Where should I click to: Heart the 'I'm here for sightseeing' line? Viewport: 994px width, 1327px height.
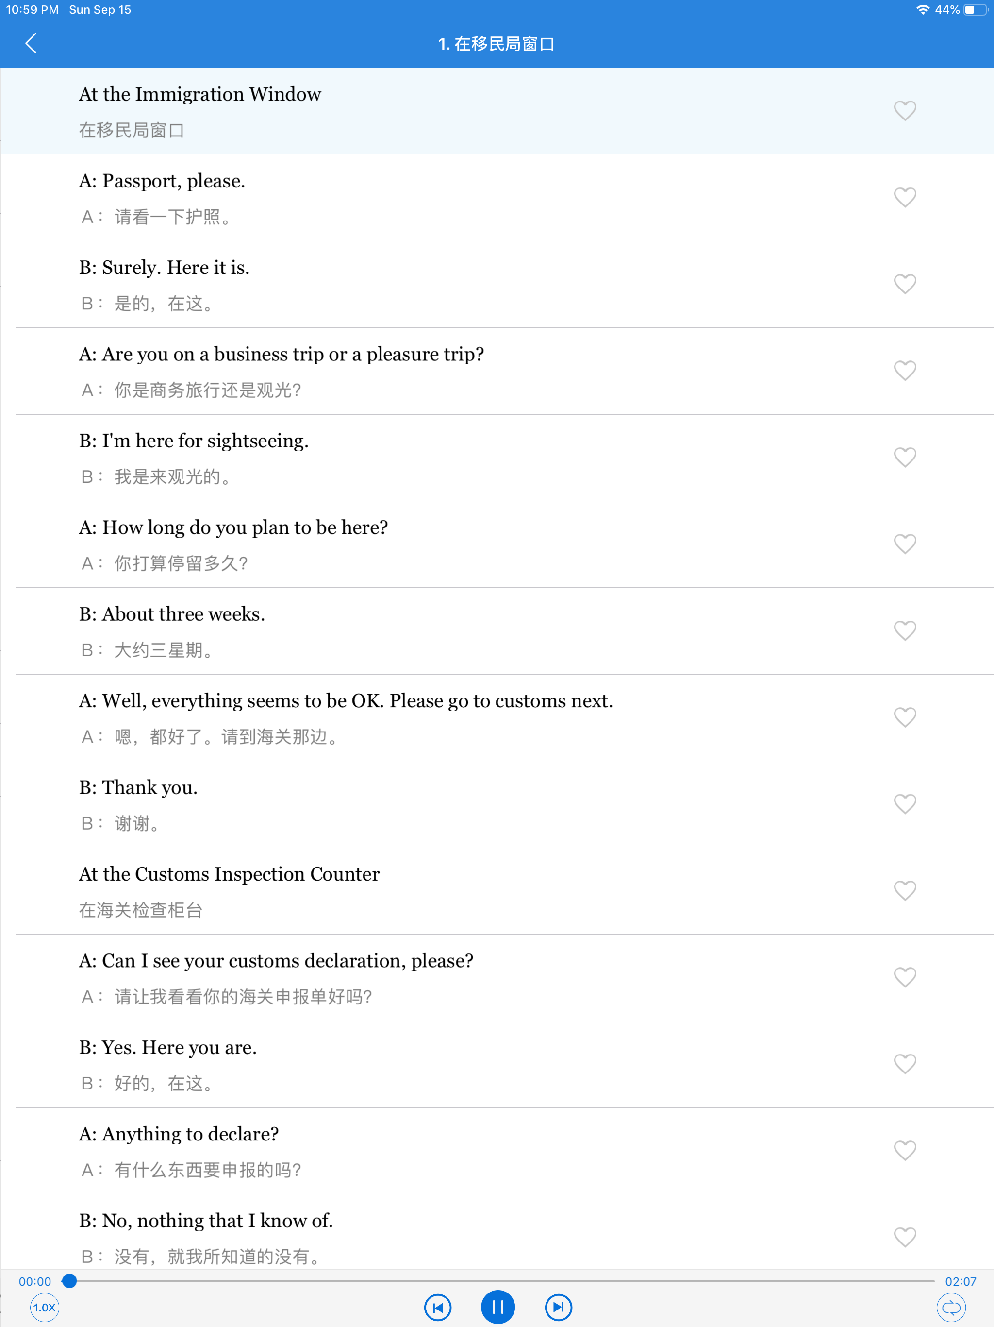coord(904,457)
